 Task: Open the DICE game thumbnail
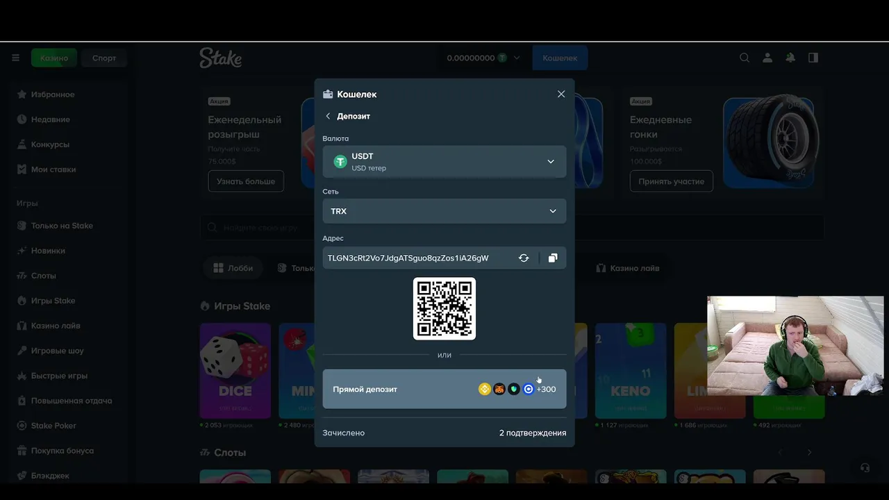235,371
